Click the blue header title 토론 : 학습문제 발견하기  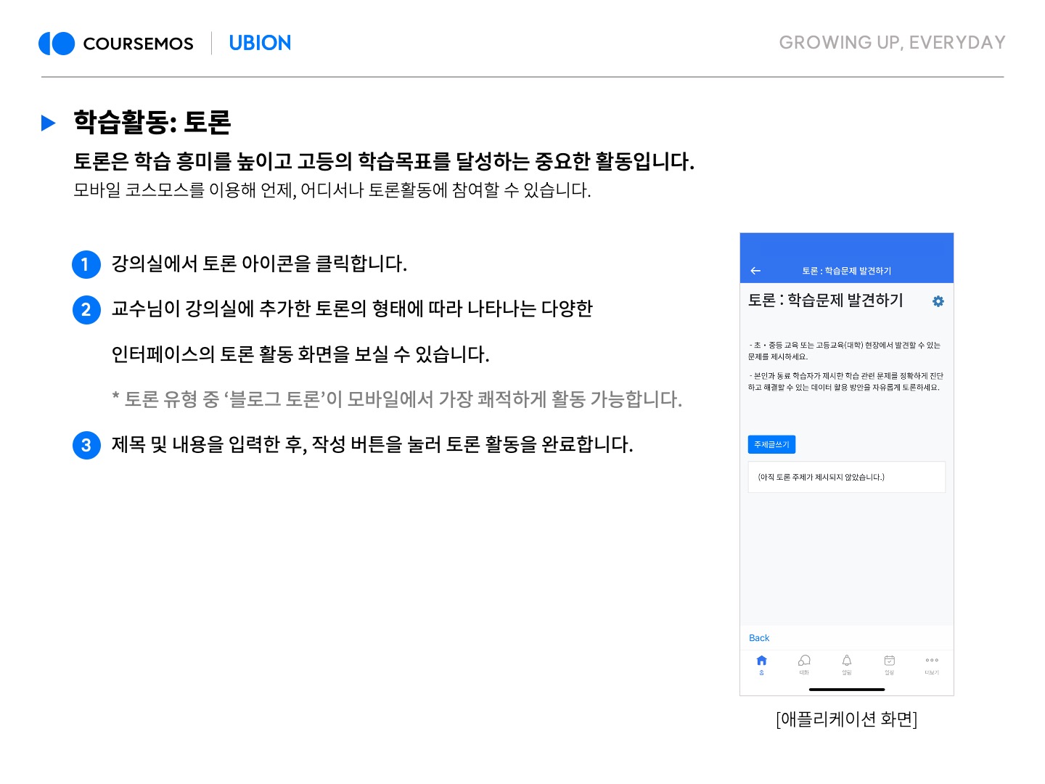[846, 271]
